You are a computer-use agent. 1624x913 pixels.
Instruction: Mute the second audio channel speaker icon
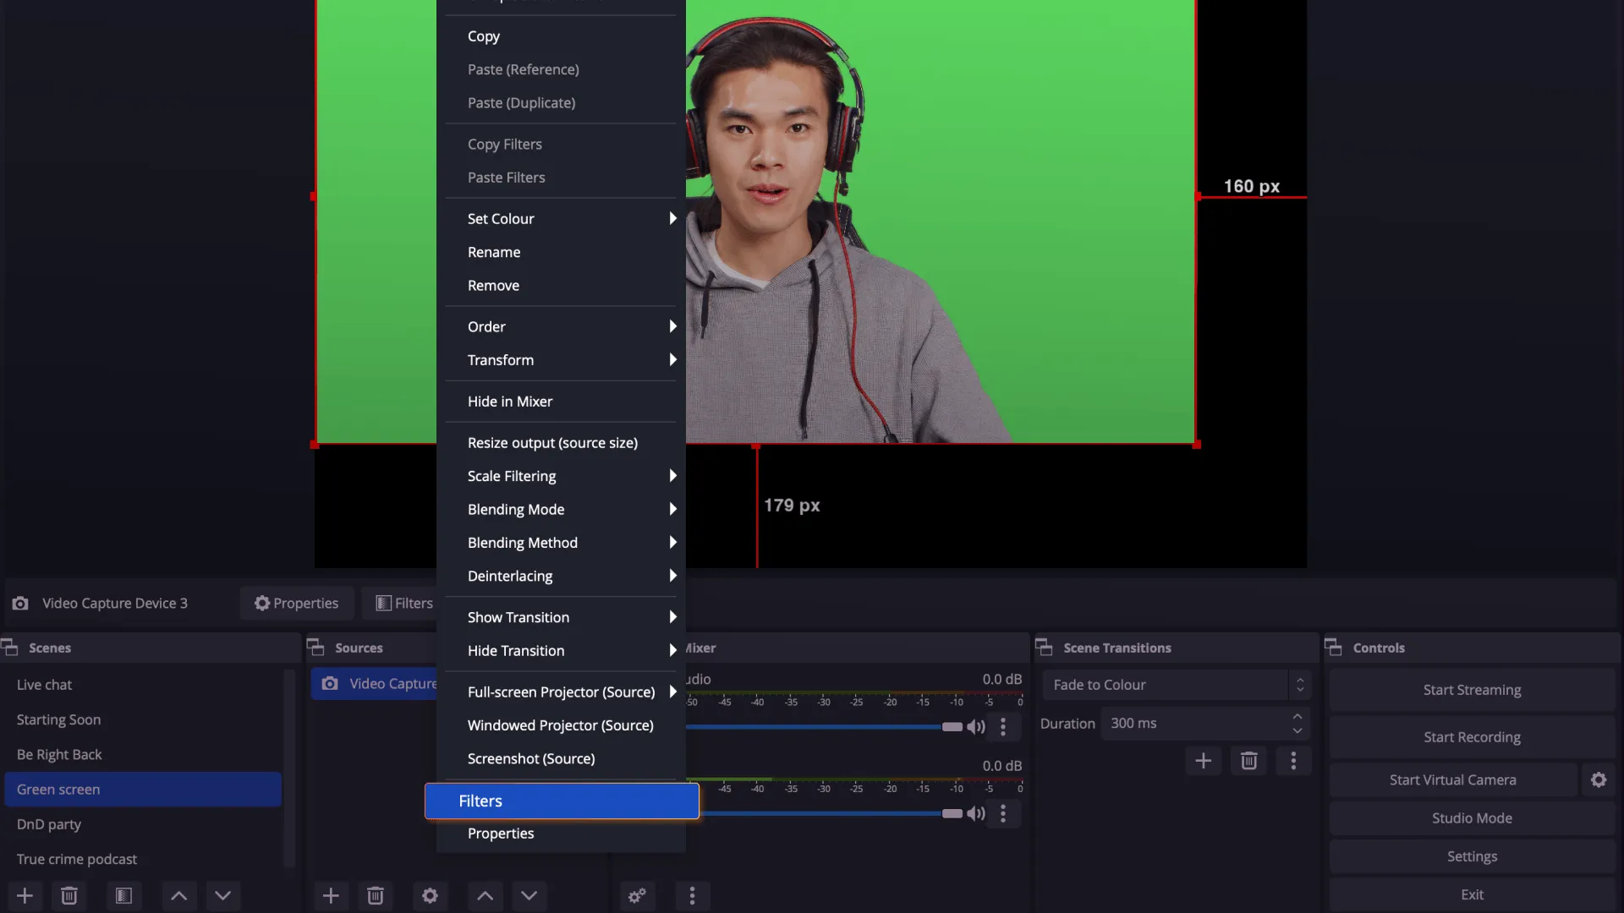pos(976,813)
